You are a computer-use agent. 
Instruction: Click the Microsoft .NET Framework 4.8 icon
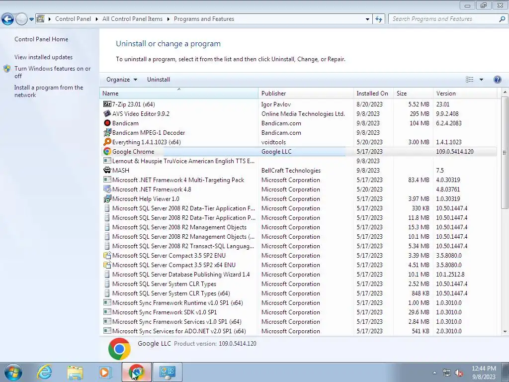click(107, 189)
